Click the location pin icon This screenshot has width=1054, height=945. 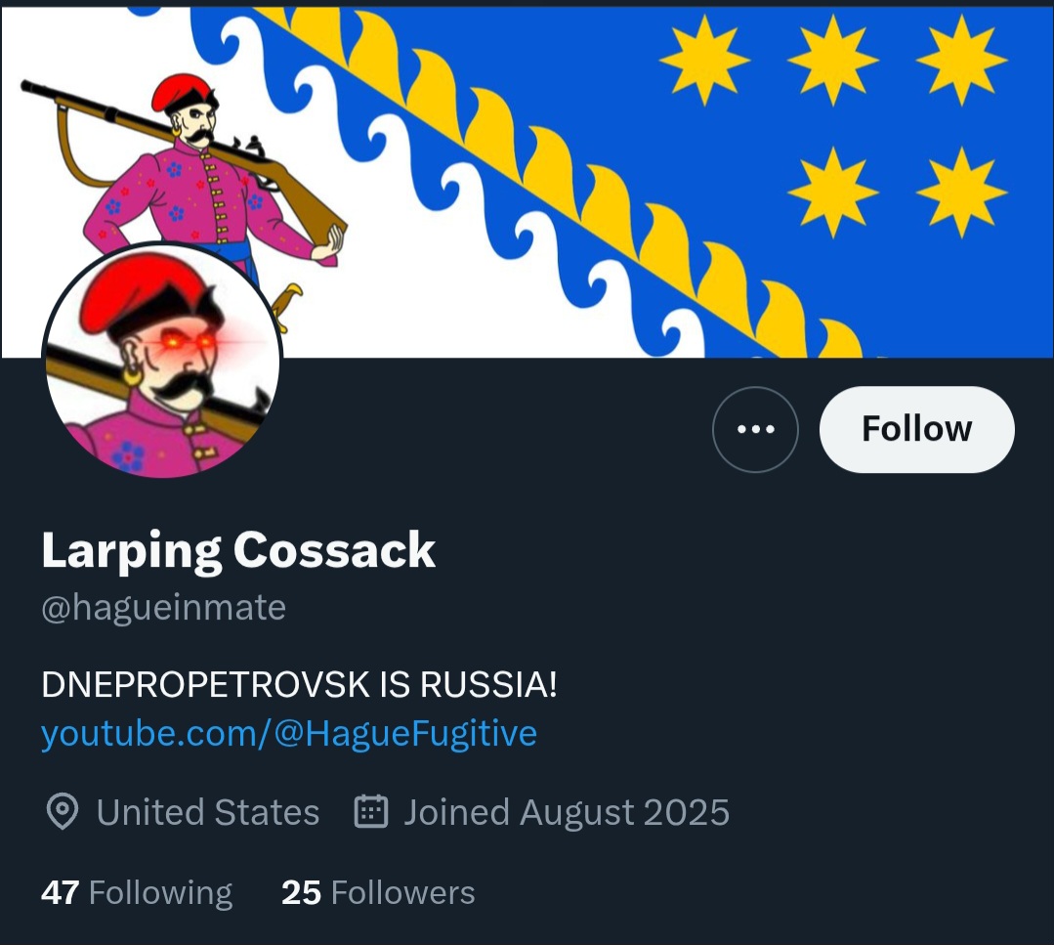(63, 812)
